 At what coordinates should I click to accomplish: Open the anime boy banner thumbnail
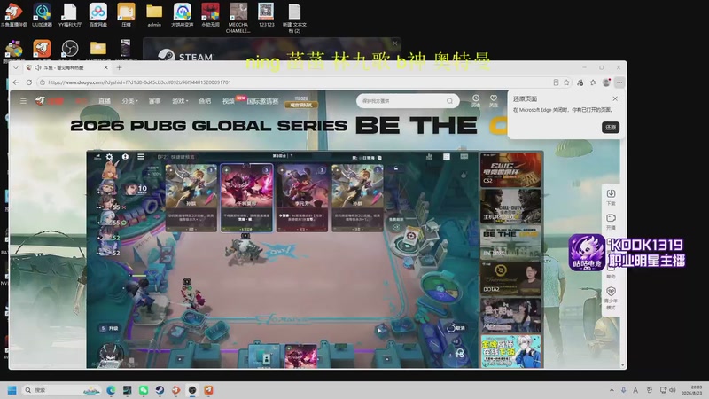[511, 351]
